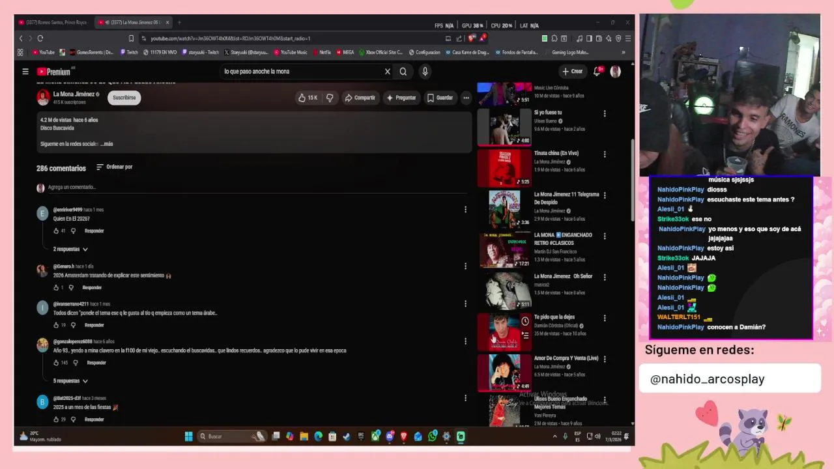Screen dimensions: 834x469
Task: Click the Crear button
Action: pyautogui.click(x=572, y=72)
